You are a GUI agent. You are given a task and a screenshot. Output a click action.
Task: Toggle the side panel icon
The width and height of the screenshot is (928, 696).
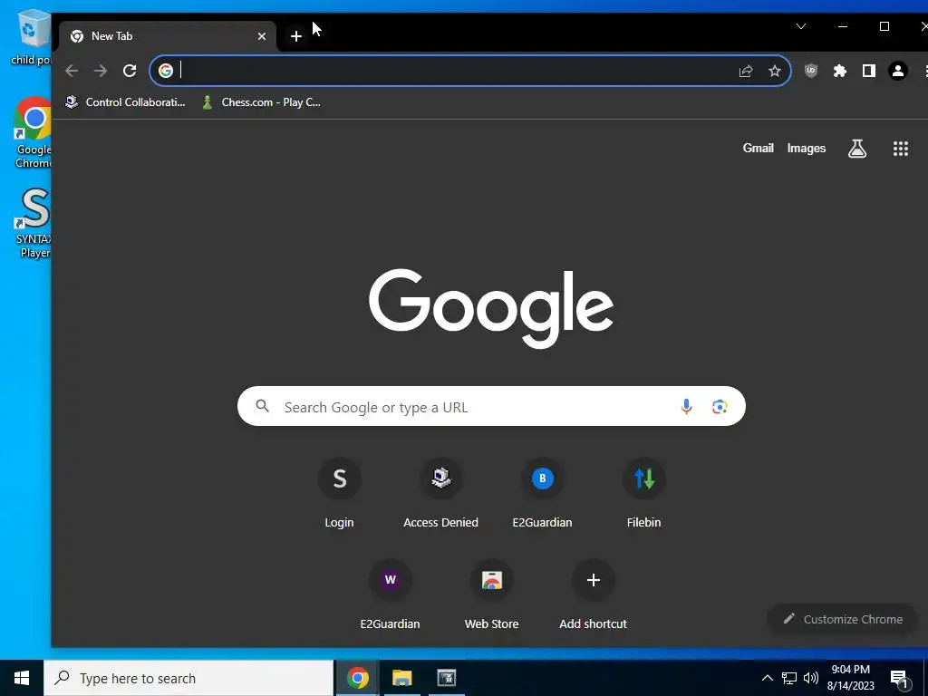point(869,71)
